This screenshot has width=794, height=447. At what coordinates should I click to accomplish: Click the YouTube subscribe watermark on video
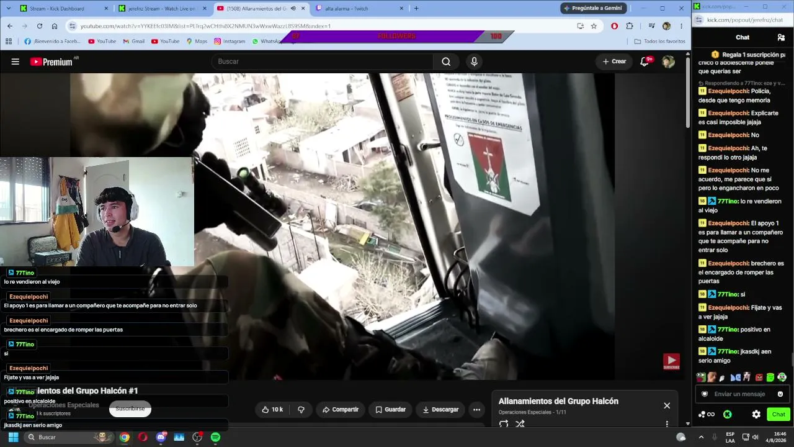671,361
